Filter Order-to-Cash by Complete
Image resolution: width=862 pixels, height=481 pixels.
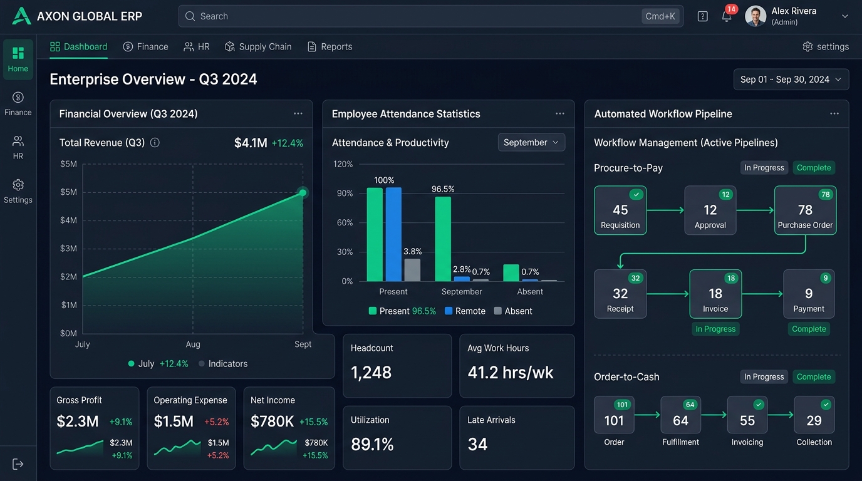pyautogui.click(x=814, y=377)
